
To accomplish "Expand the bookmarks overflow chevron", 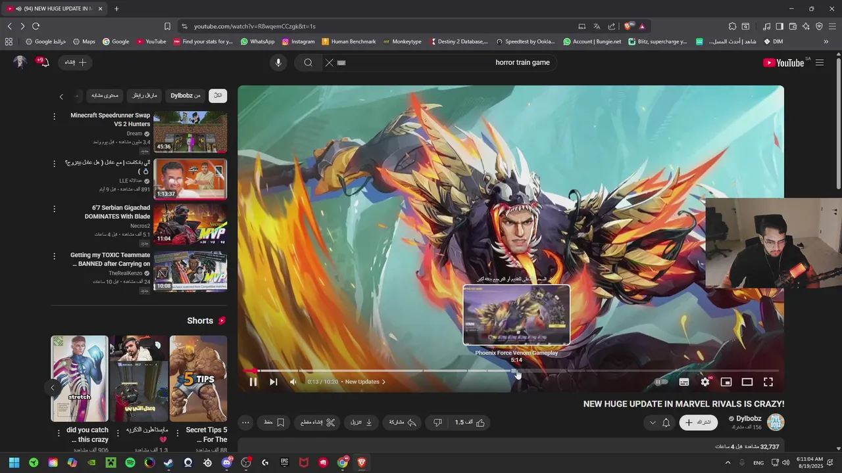I will tap(826, 41).
